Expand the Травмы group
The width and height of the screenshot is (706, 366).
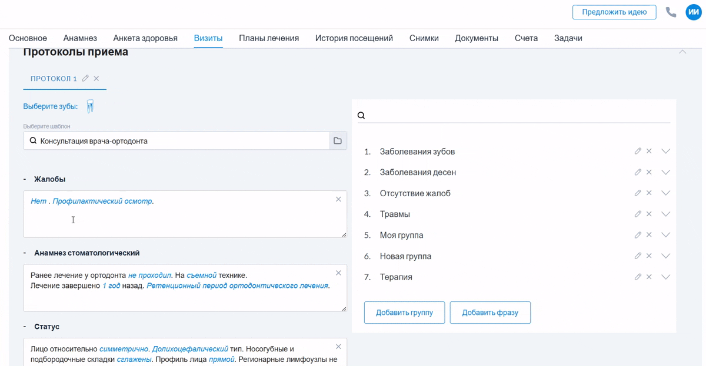(665, 214)
